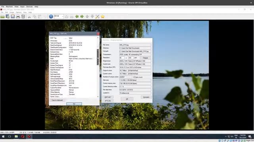Click the taskbar clock
Viewport: 254px width, 142px height.
242,136
